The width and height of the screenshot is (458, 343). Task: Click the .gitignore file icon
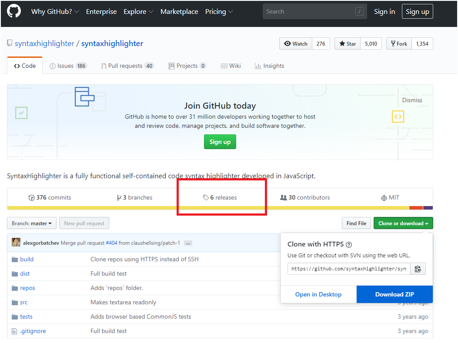point(14,331)
